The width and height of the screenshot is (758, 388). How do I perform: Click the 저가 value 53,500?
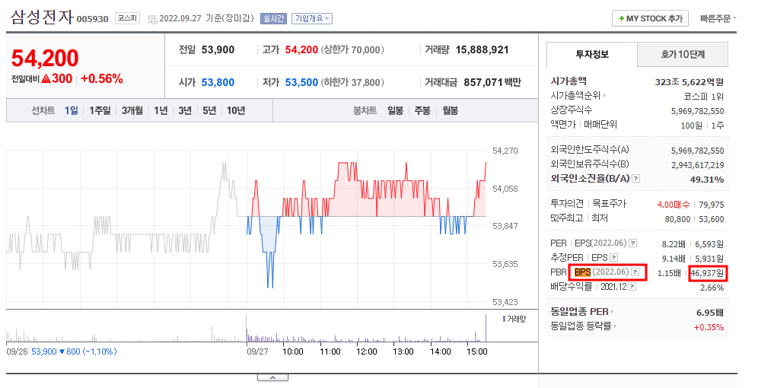(301, 83)
